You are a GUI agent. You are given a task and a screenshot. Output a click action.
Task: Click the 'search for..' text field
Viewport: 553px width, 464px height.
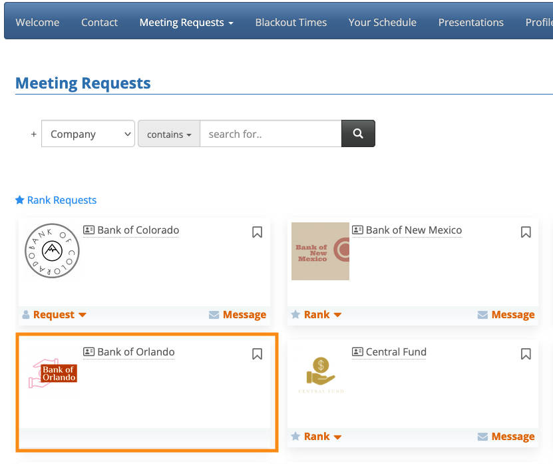(x=271, y=134)
